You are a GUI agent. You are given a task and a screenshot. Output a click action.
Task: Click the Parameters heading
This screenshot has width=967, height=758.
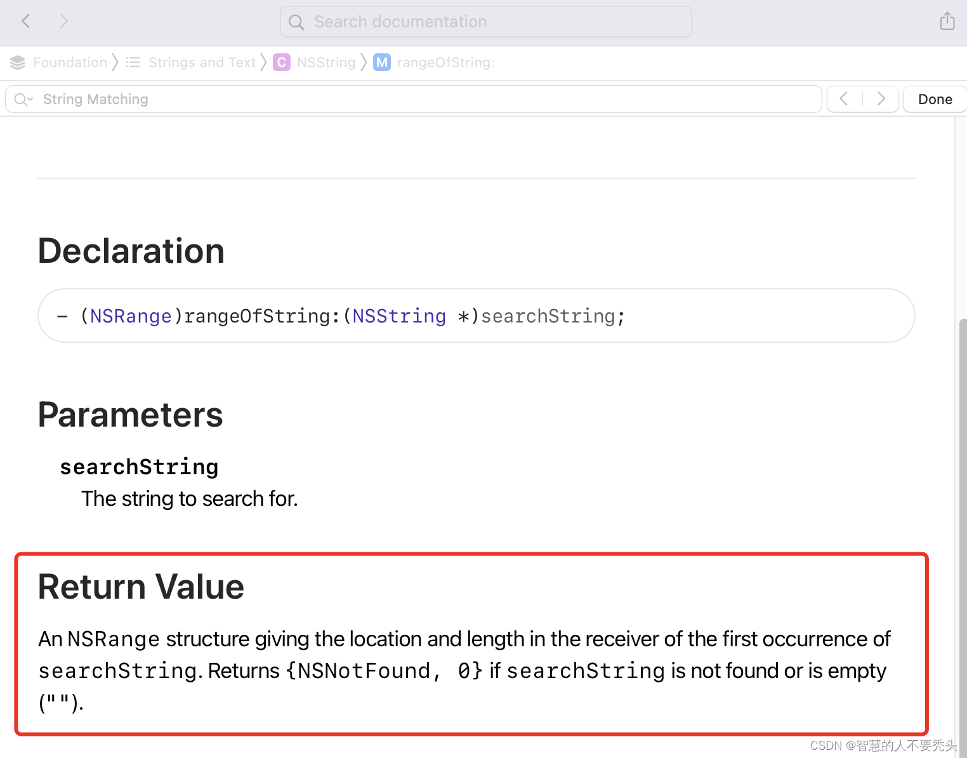(x=131, y=415)
